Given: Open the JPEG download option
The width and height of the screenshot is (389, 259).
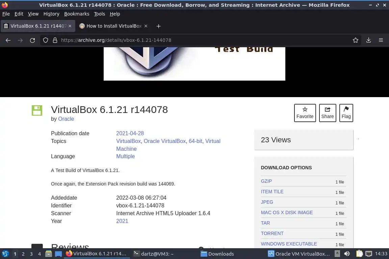Looking at the screenshot, I should click(267, 202).
